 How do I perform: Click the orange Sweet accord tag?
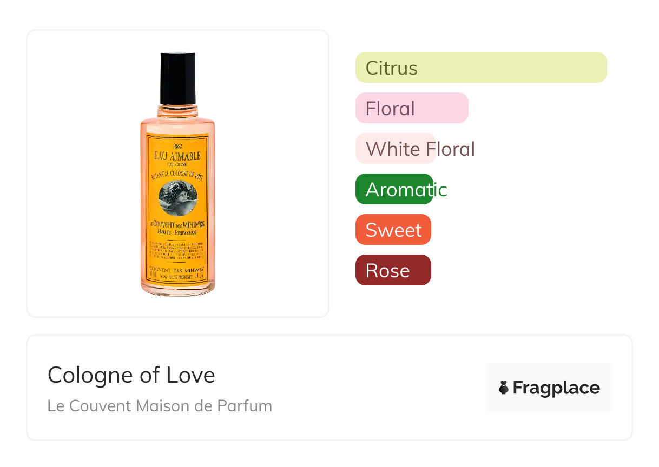point(393,230)
